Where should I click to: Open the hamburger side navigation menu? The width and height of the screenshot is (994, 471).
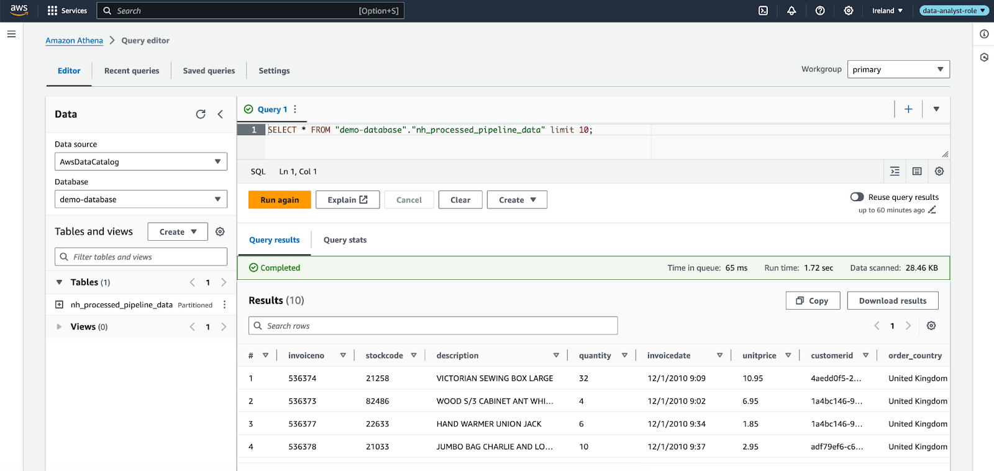[x=11, y=34]
